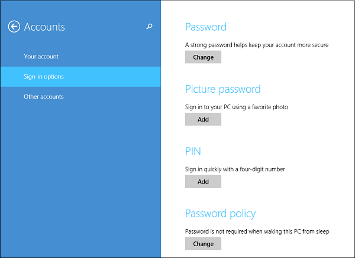This screenshot has height=258, width=355.
Task: Click the PIN section heading
Action: coord(193,151)
